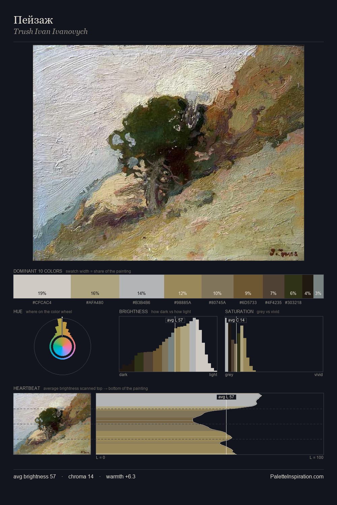Image resolution: width=337 pixels, height=505 pixels.
Task: Select the 14% grey swatch #B3B4B6
Action: click(x=142, y=287)
